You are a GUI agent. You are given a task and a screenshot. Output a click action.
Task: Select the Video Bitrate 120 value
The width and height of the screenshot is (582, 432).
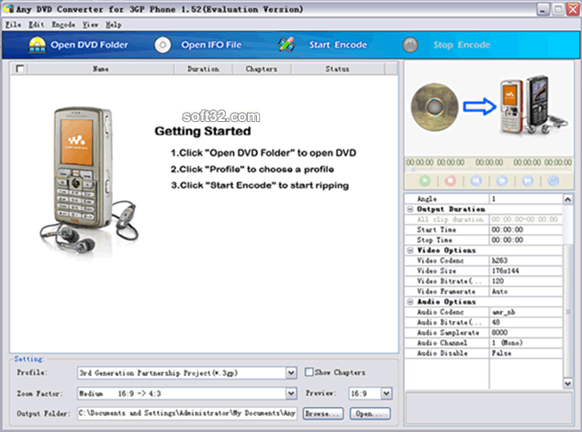(526, 281)
